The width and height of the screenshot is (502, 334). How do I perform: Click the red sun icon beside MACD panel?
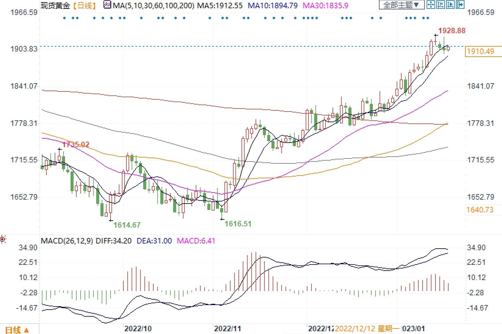[3, 240]
